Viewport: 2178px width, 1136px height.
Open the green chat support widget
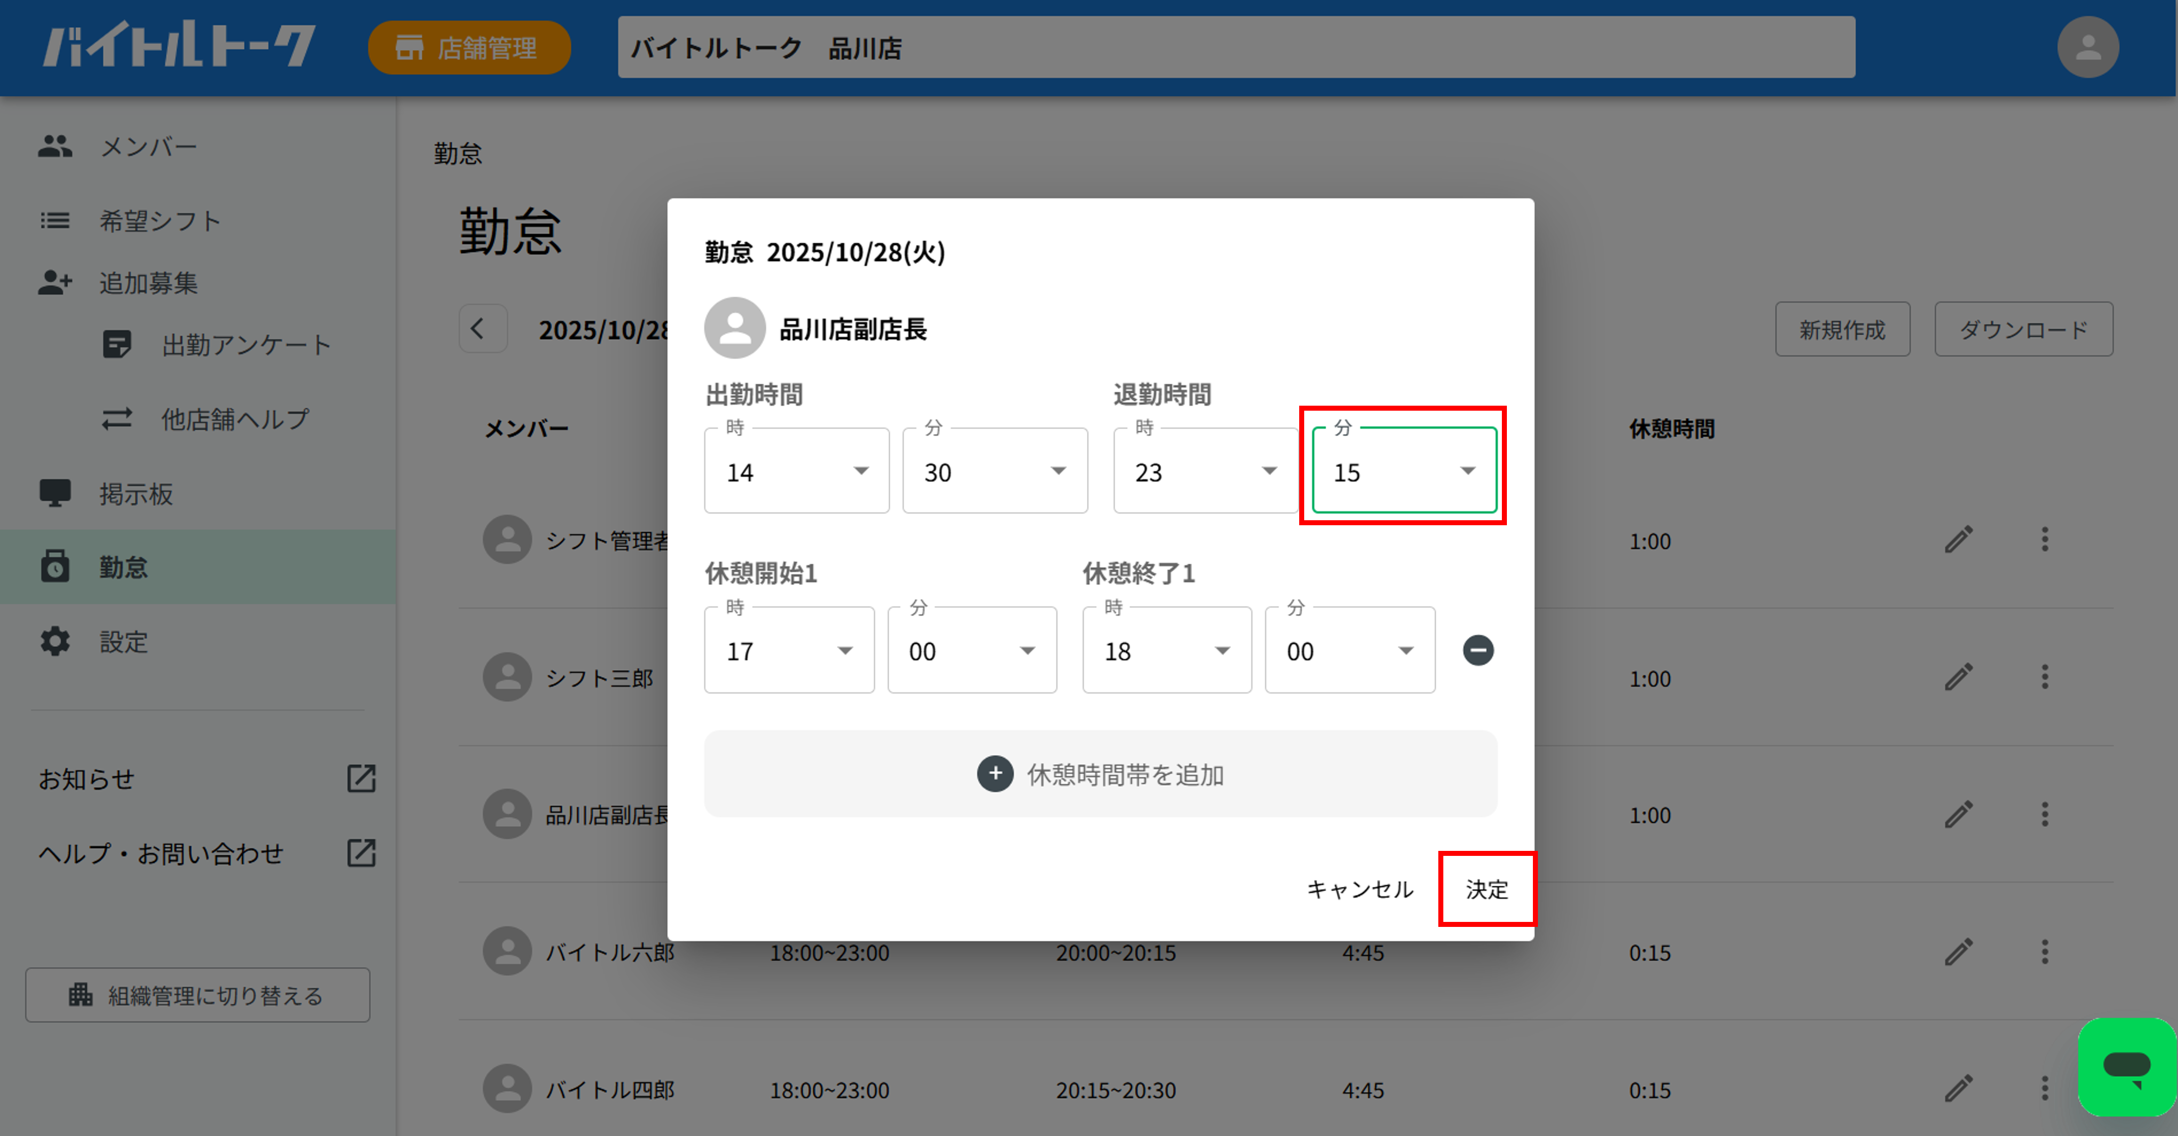(2126, 1066)
